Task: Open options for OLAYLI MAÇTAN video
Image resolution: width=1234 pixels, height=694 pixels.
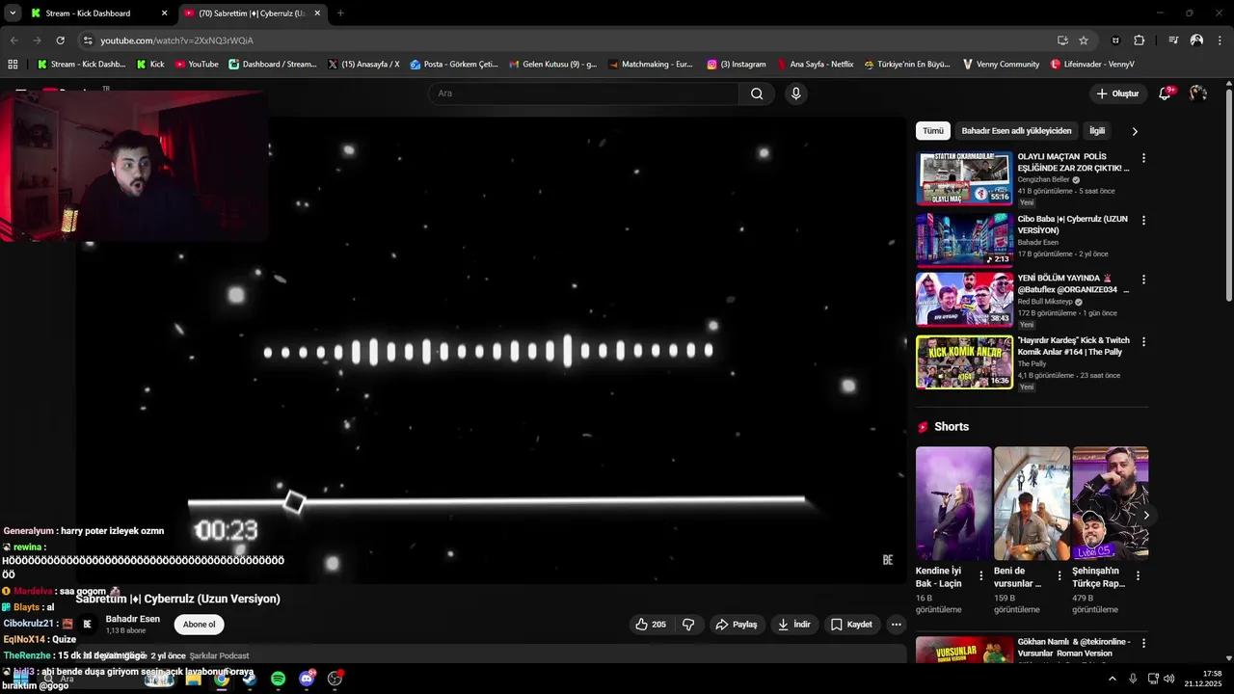Action: tap(1143, 158)
